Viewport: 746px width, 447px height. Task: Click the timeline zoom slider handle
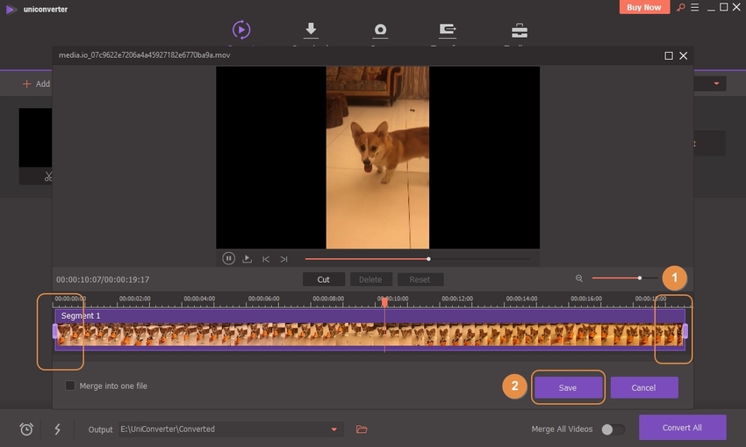640,278
